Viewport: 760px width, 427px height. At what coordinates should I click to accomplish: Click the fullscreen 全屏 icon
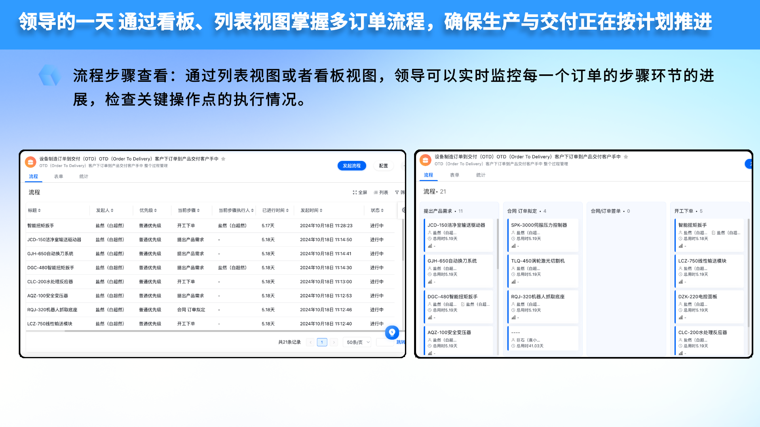click(x=355, y=193)
